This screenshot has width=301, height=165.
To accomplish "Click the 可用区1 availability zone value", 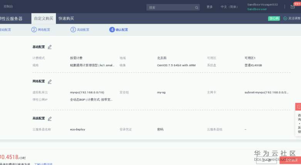I will point(250,58).
